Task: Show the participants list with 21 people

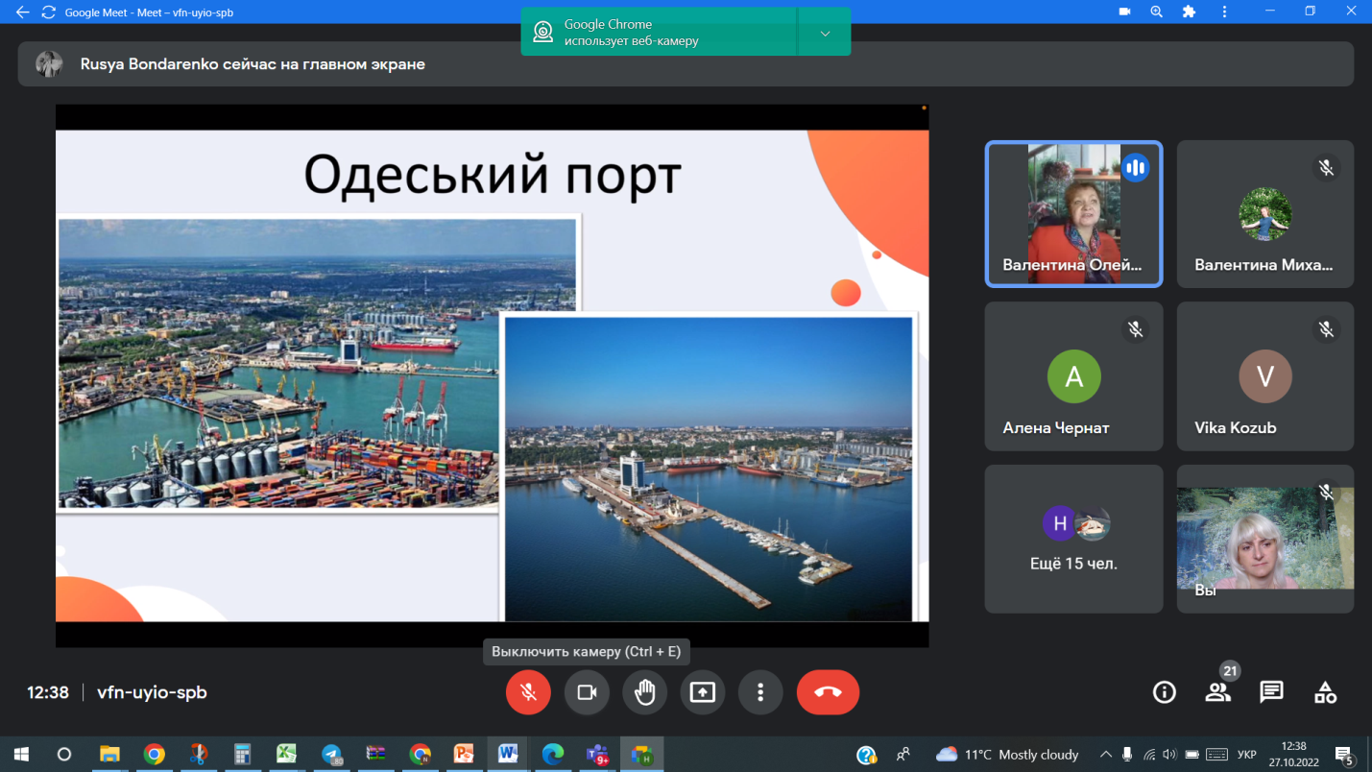Action: [1217, 692]
